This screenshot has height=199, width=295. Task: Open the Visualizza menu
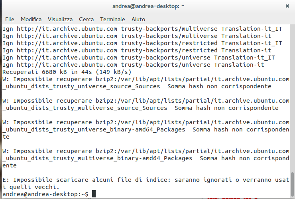60,19
